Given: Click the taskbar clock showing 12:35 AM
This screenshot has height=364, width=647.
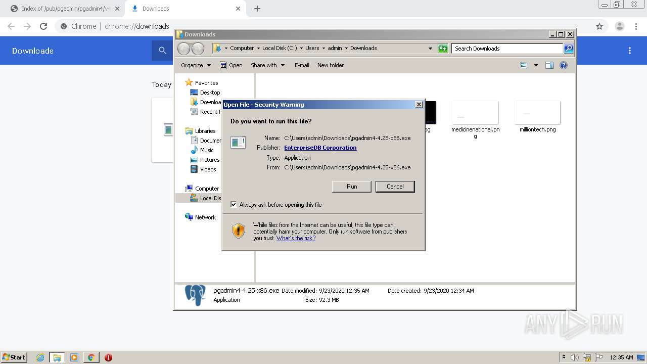Looking at the screenshot, I should (621, 357).
